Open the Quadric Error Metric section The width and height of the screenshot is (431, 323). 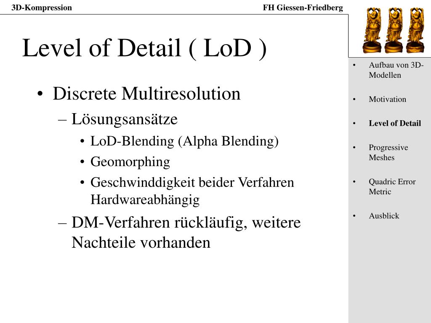pyautogui.click(x=392, y=187)
